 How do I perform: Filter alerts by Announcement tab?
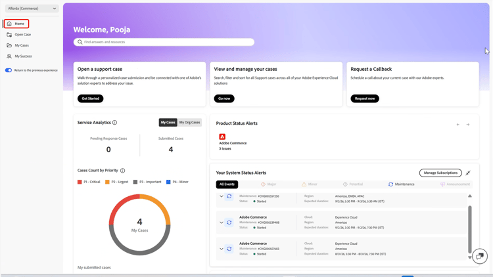(x=455, y=184)
